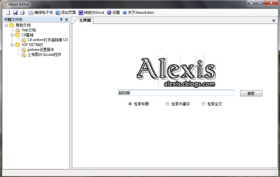The width and height of the screenshot is (280, 177).
Task: Click the save floppy disk icon
Action: tap(15, 13)
